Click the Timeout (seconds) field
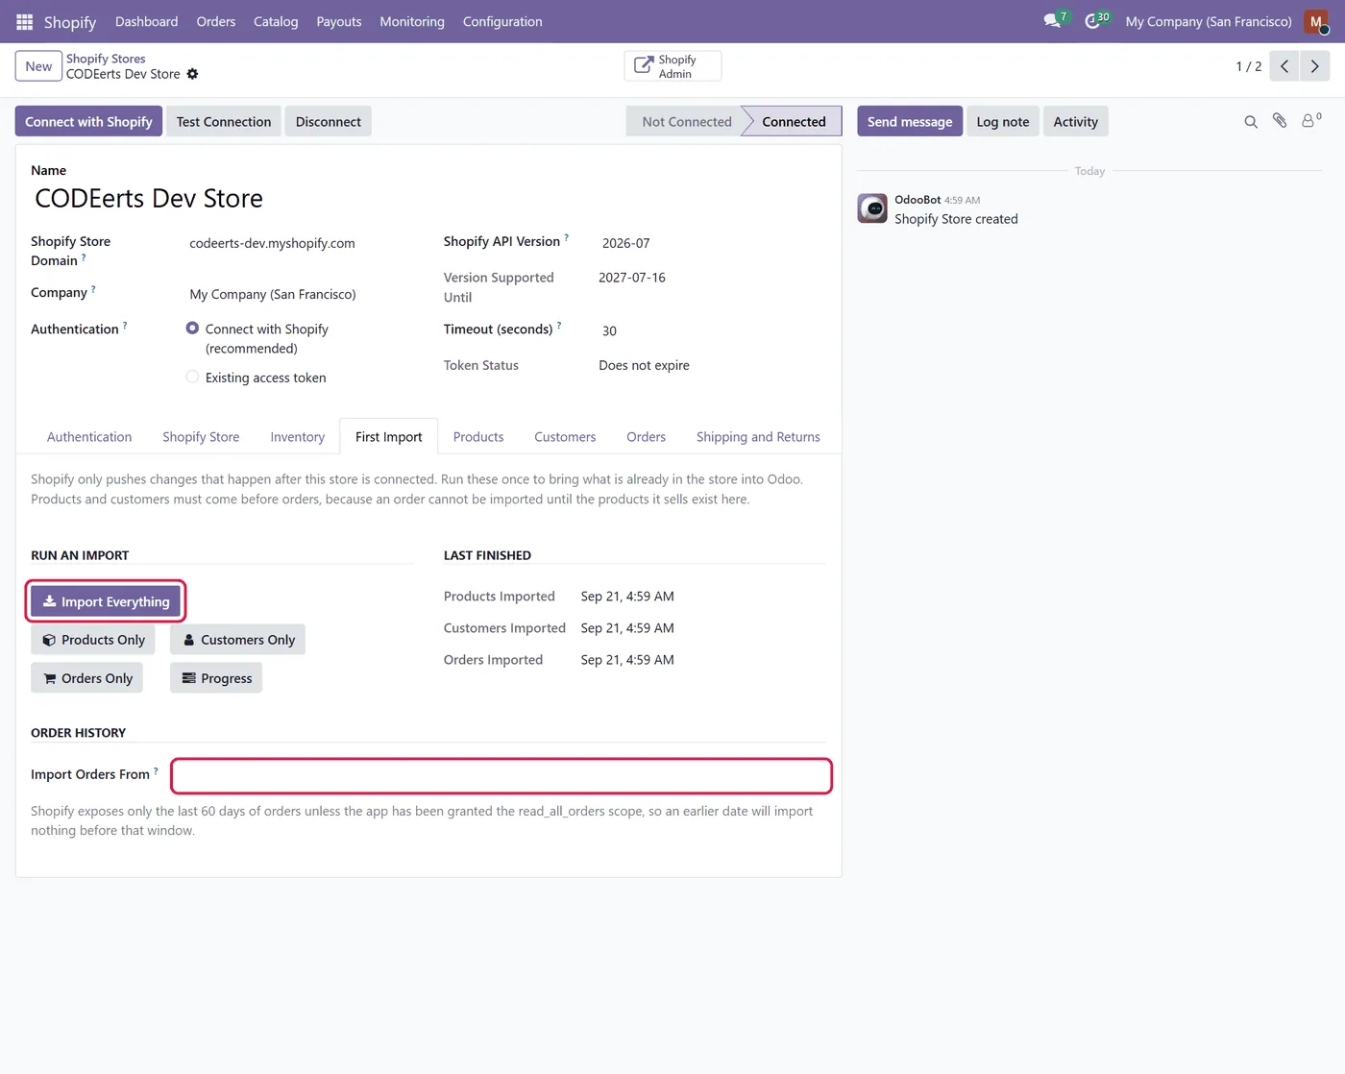 712,331
